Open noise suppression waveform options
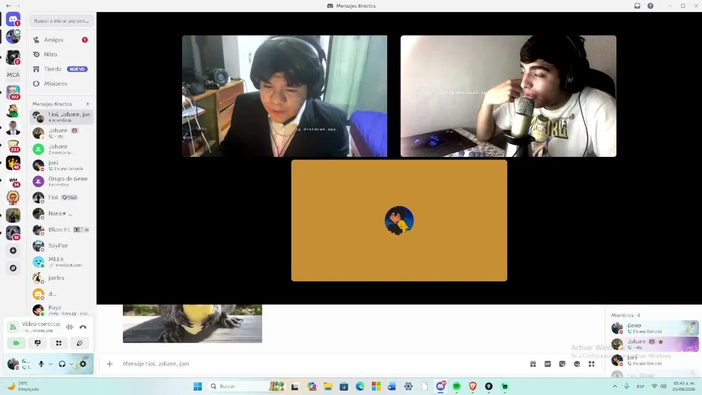The width and height of the screenshot is (702, 395). 70,327
